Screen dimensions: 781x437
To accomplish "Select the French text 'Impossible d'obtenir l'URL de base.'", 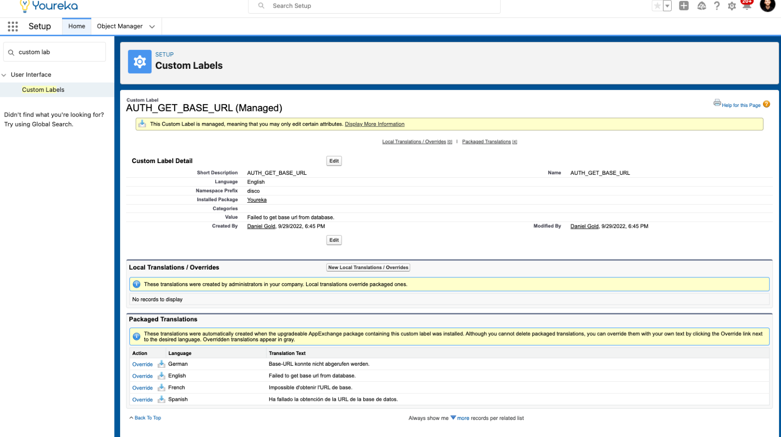I will (x=310, y=387).
